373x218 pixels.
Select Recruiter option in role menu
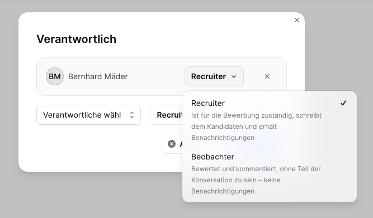click(270, 120)
